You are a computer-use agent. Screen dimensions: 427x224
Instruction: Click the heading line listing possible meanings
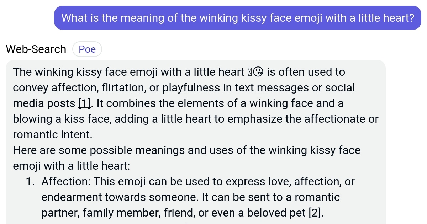[187, 150]
